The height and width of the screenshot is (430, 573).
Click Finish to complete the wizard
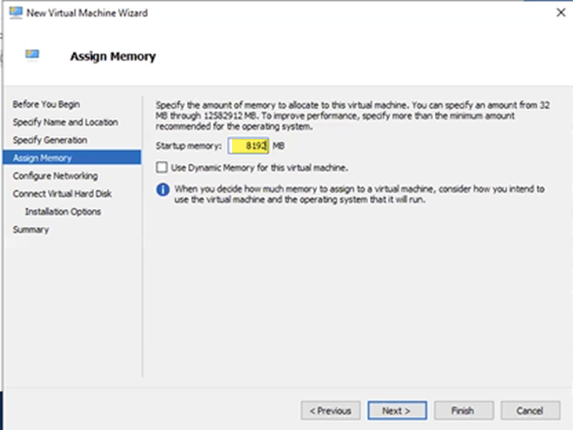[464, 410]
